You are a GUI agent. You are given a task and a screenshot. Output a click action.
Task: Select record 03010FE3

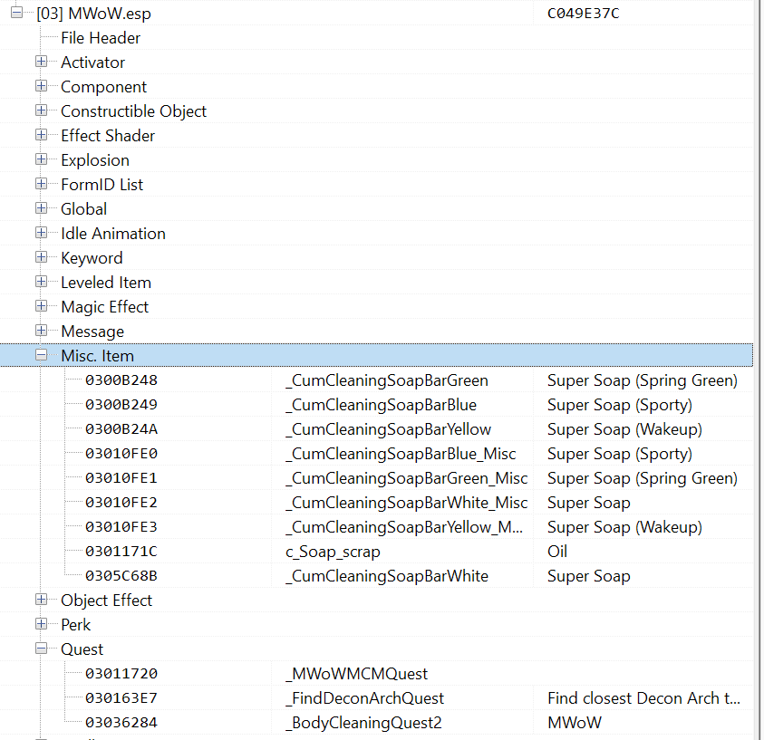pos(121,527)
